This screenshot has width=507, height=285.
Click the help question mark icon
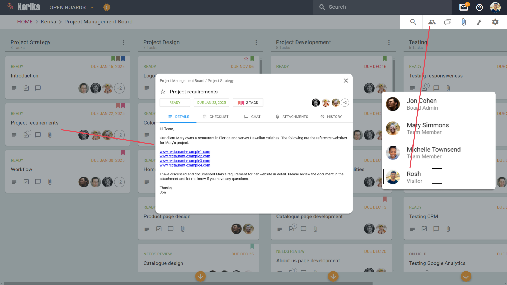point(480,7)
